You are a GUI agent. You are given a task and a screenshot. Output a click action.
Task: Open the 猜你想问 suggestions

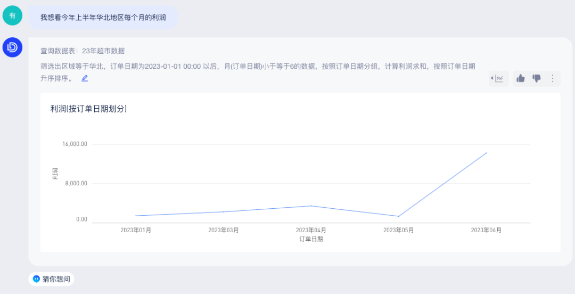[x=51, y=279]
